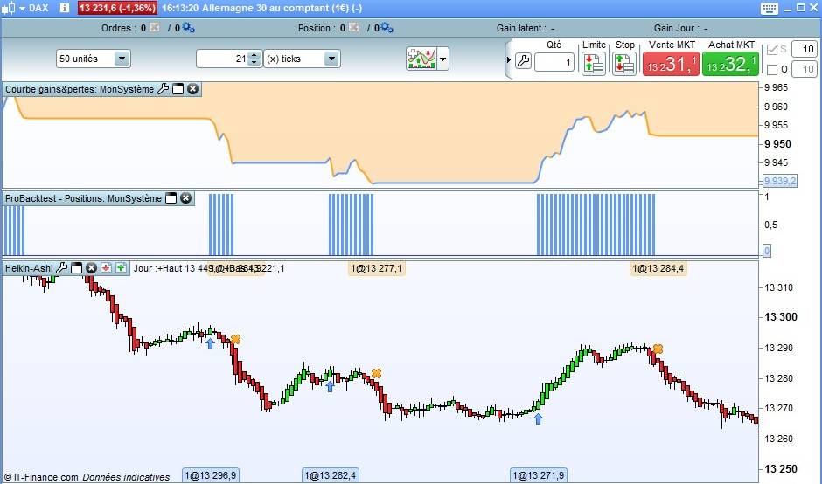Click the 9 950 equity axis label
The width and height of the screenshot is (822, 484).
pyautogui.click(x=777, y=143)
